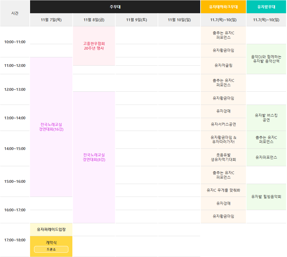Click 유자황금마임 & 유자따러가자! cell
The height and width of the screenshot is (257, 287).
tap(223, 140)
